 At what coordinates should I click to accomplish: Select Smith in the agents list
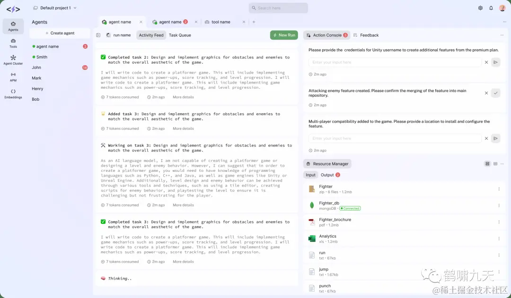pyautogui.click(x=60, y=57)
